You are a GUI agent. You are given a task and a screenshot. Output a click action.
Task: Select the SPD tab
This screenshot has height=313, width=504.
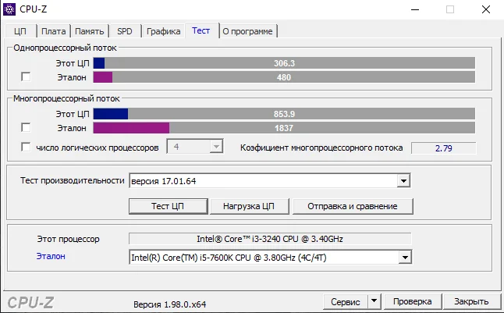tap(125, 31)
